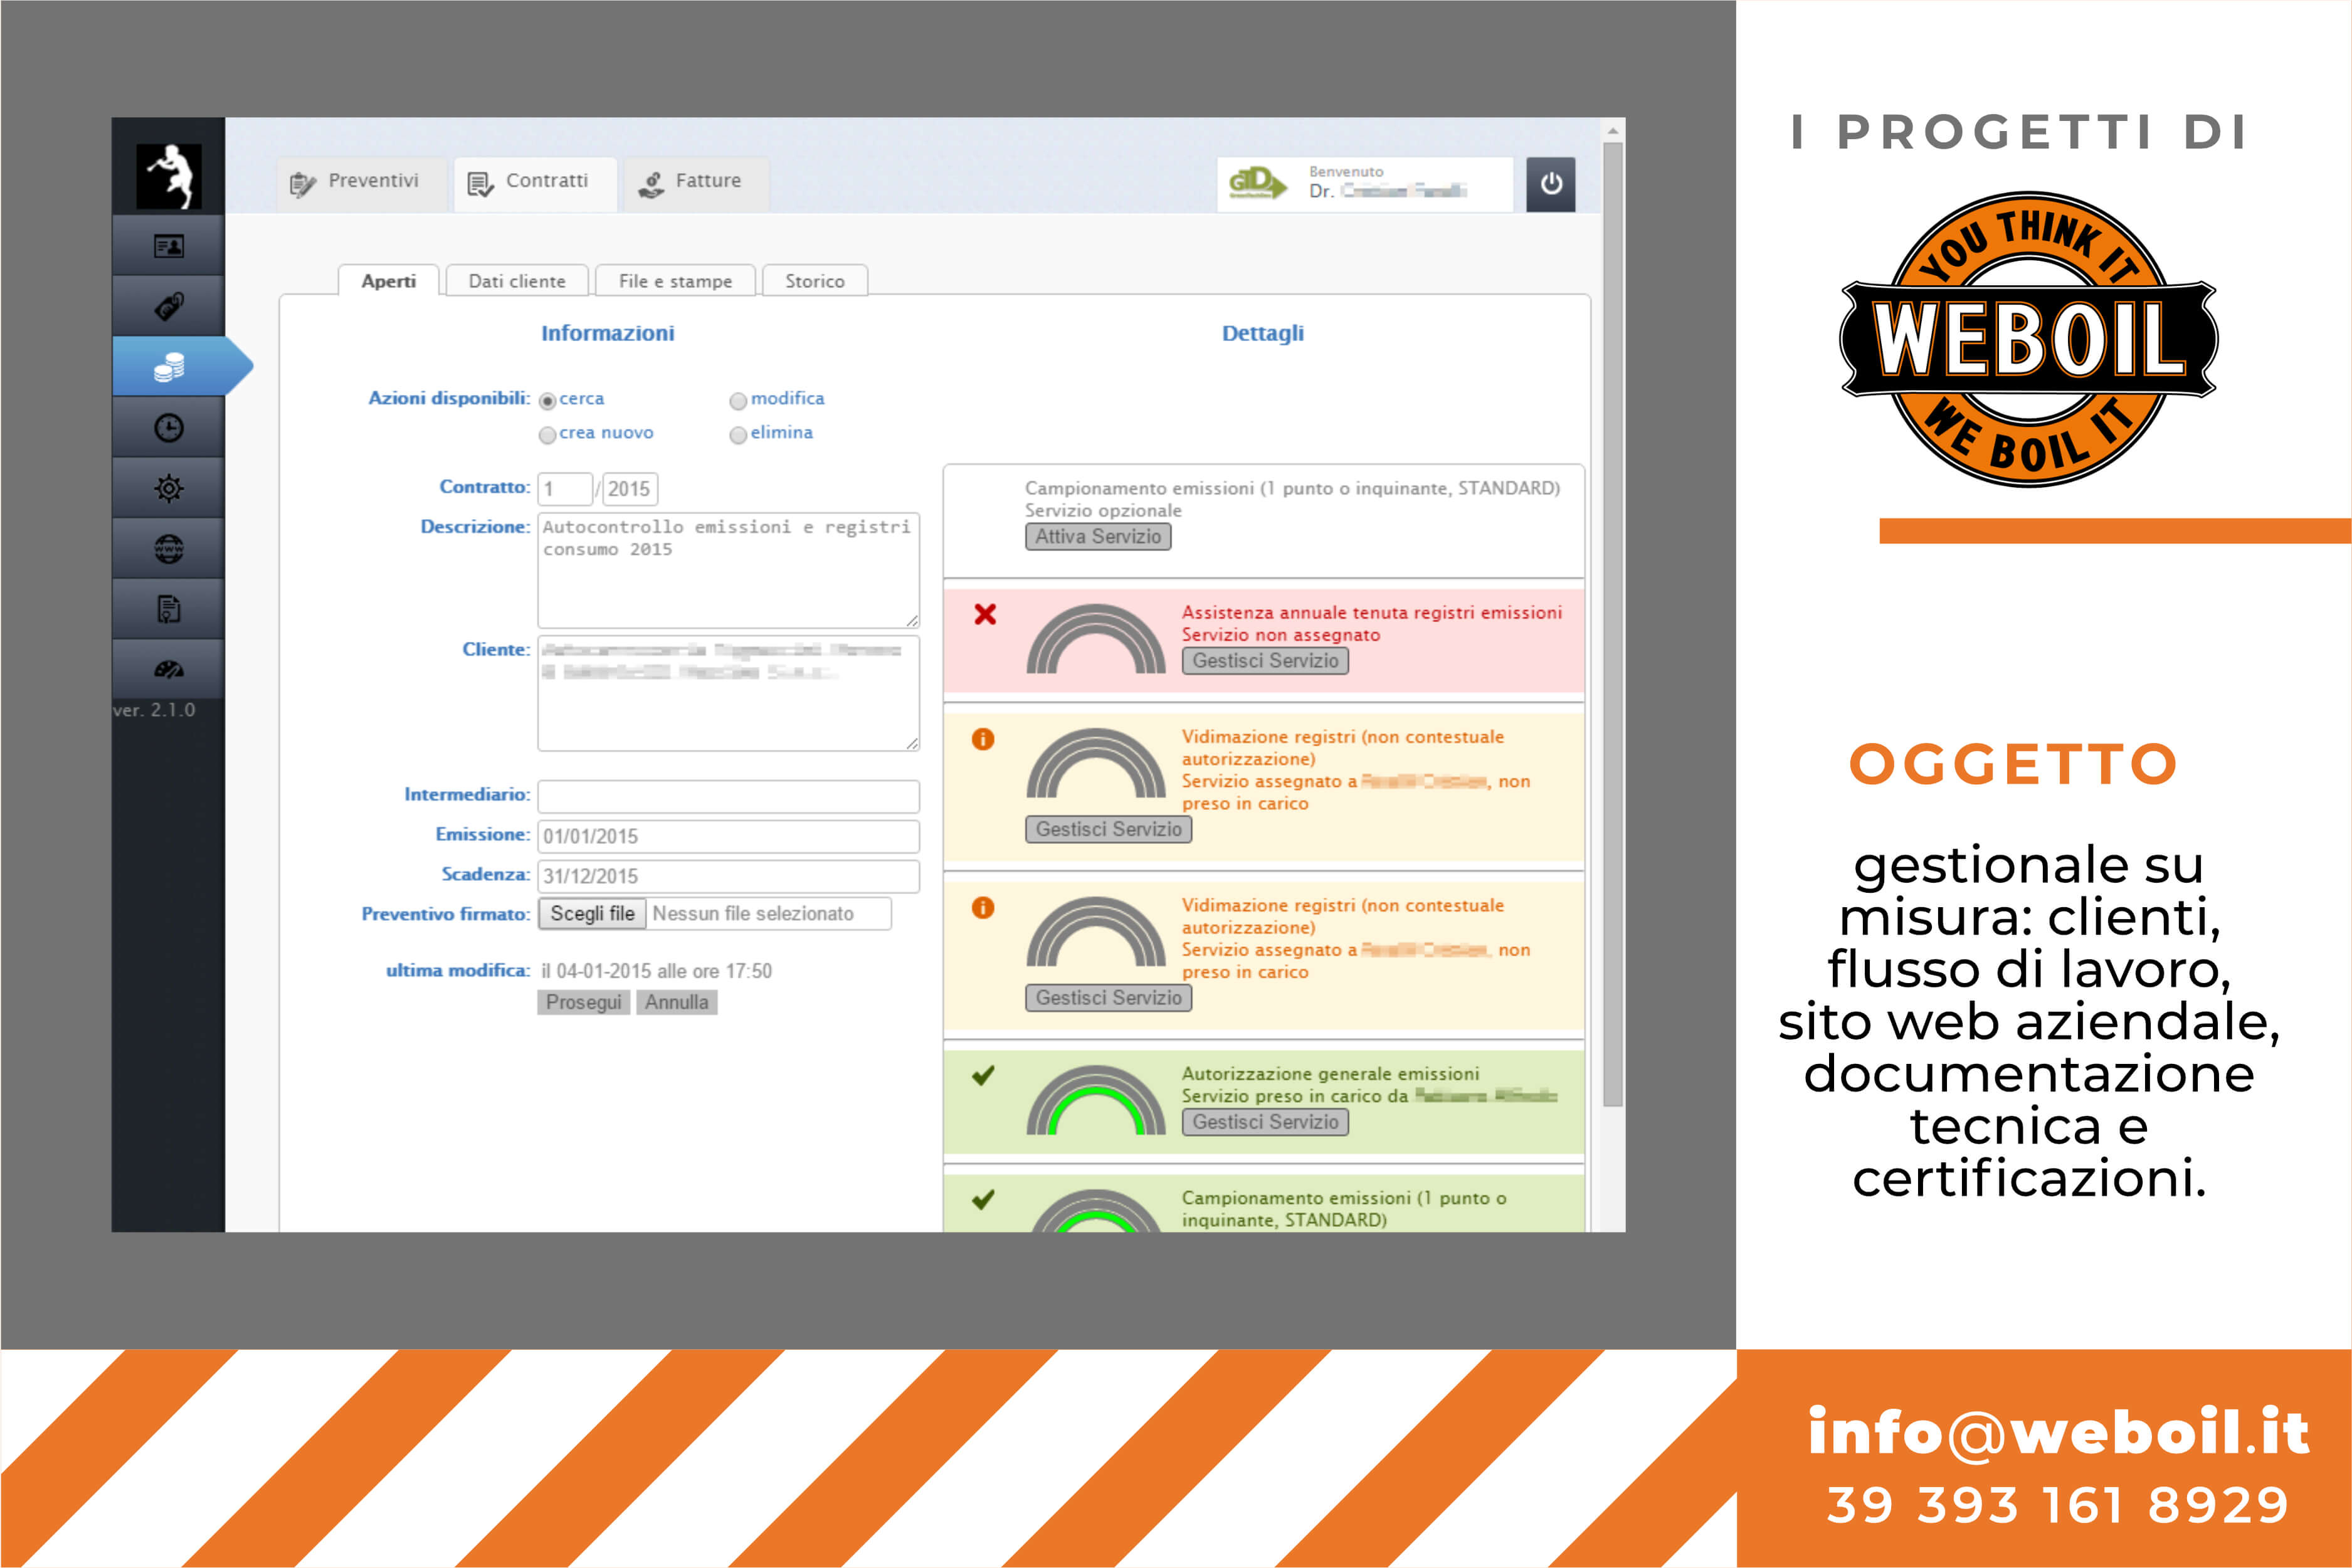The height and width of the screenshot is (1568, 2352).
Task: Open the document sidebar icon
Action: (168, 609)
